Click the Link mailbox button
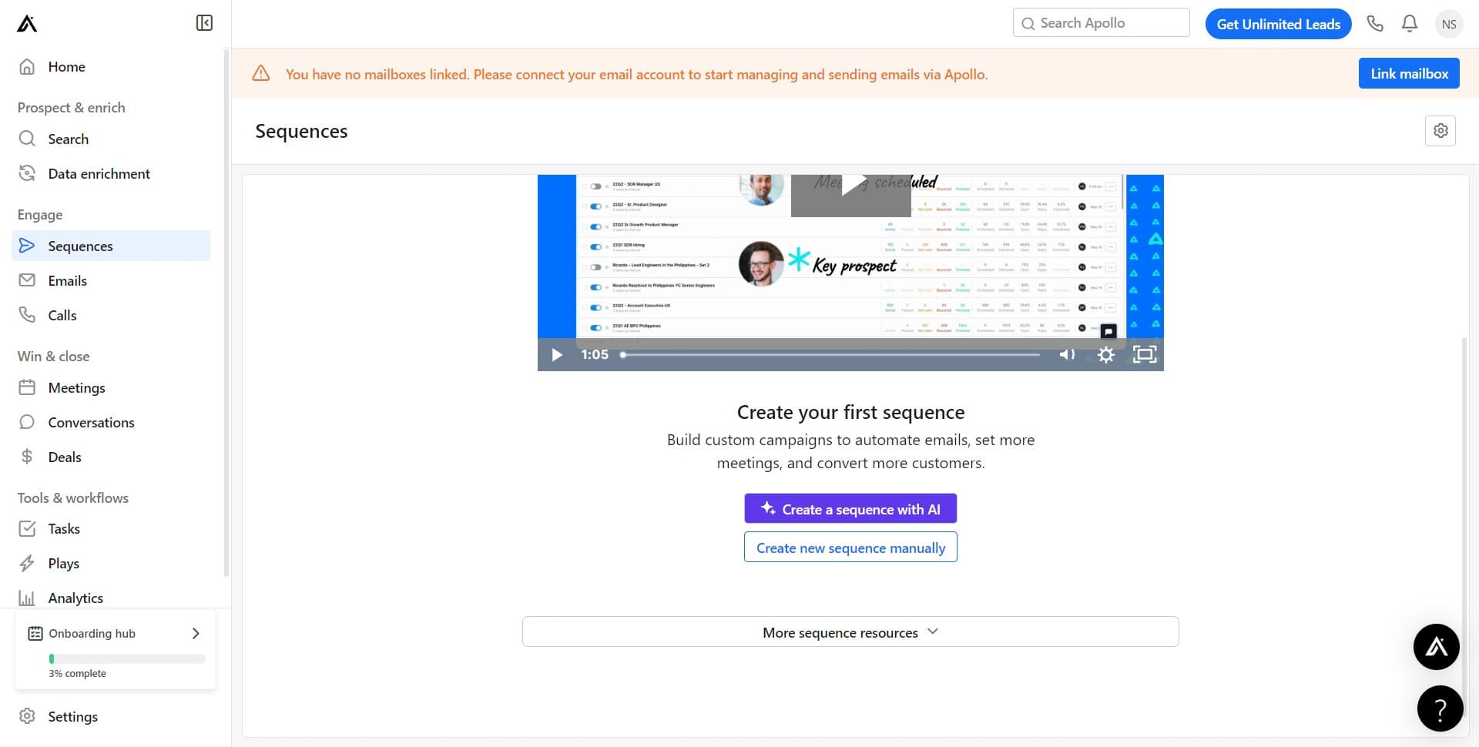This screenshot has height=747, width=1479. (x=1408, y=72)
